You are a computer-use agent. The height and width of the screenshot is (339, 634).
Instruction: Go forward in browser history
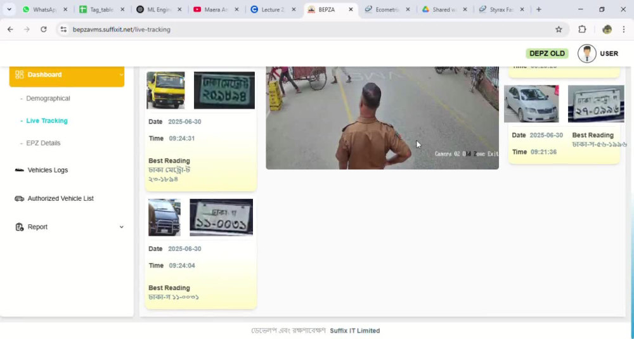click(27, 29)
